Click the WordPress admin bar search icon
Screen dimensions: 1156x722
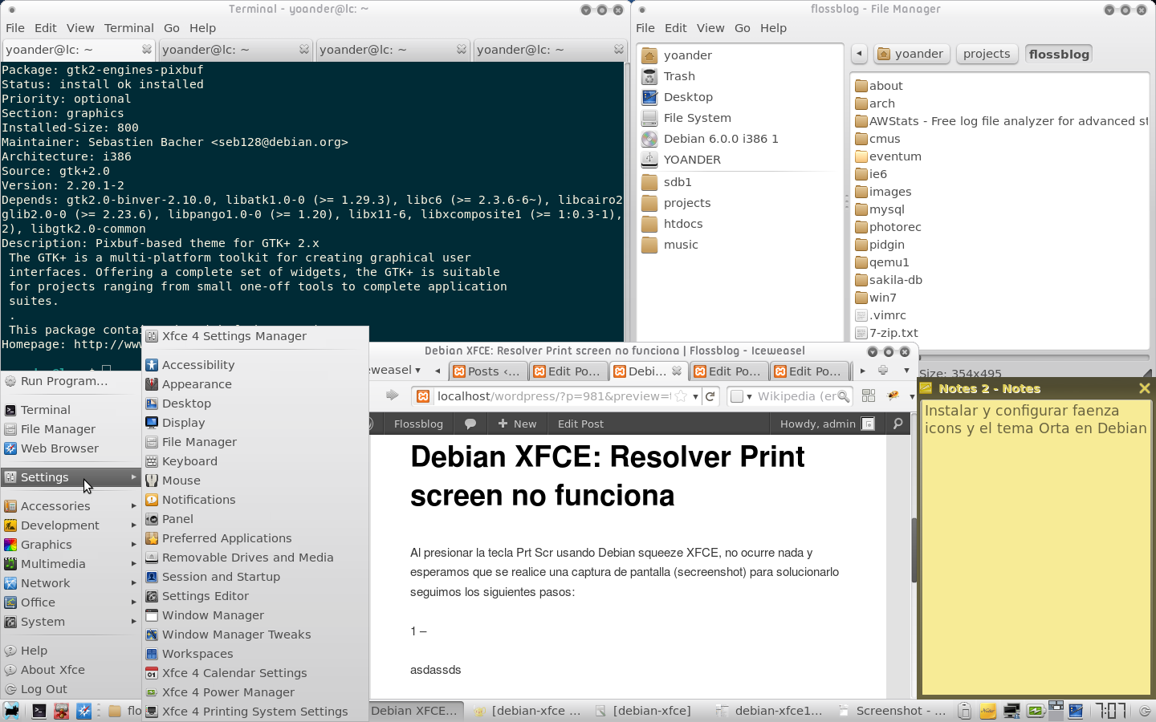point(898,424)
